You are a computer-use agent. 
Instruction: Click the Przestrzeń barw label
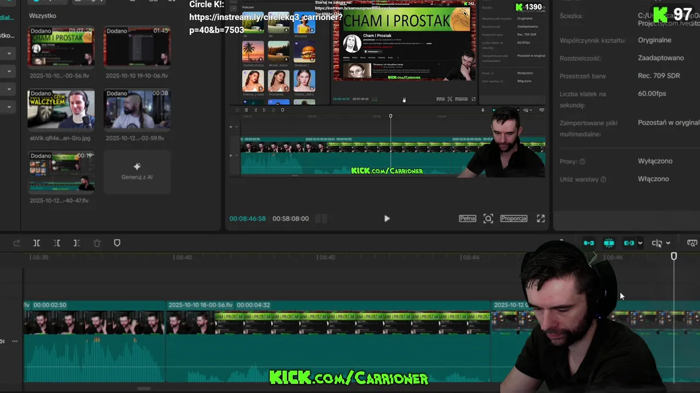[x=584, y=76]
